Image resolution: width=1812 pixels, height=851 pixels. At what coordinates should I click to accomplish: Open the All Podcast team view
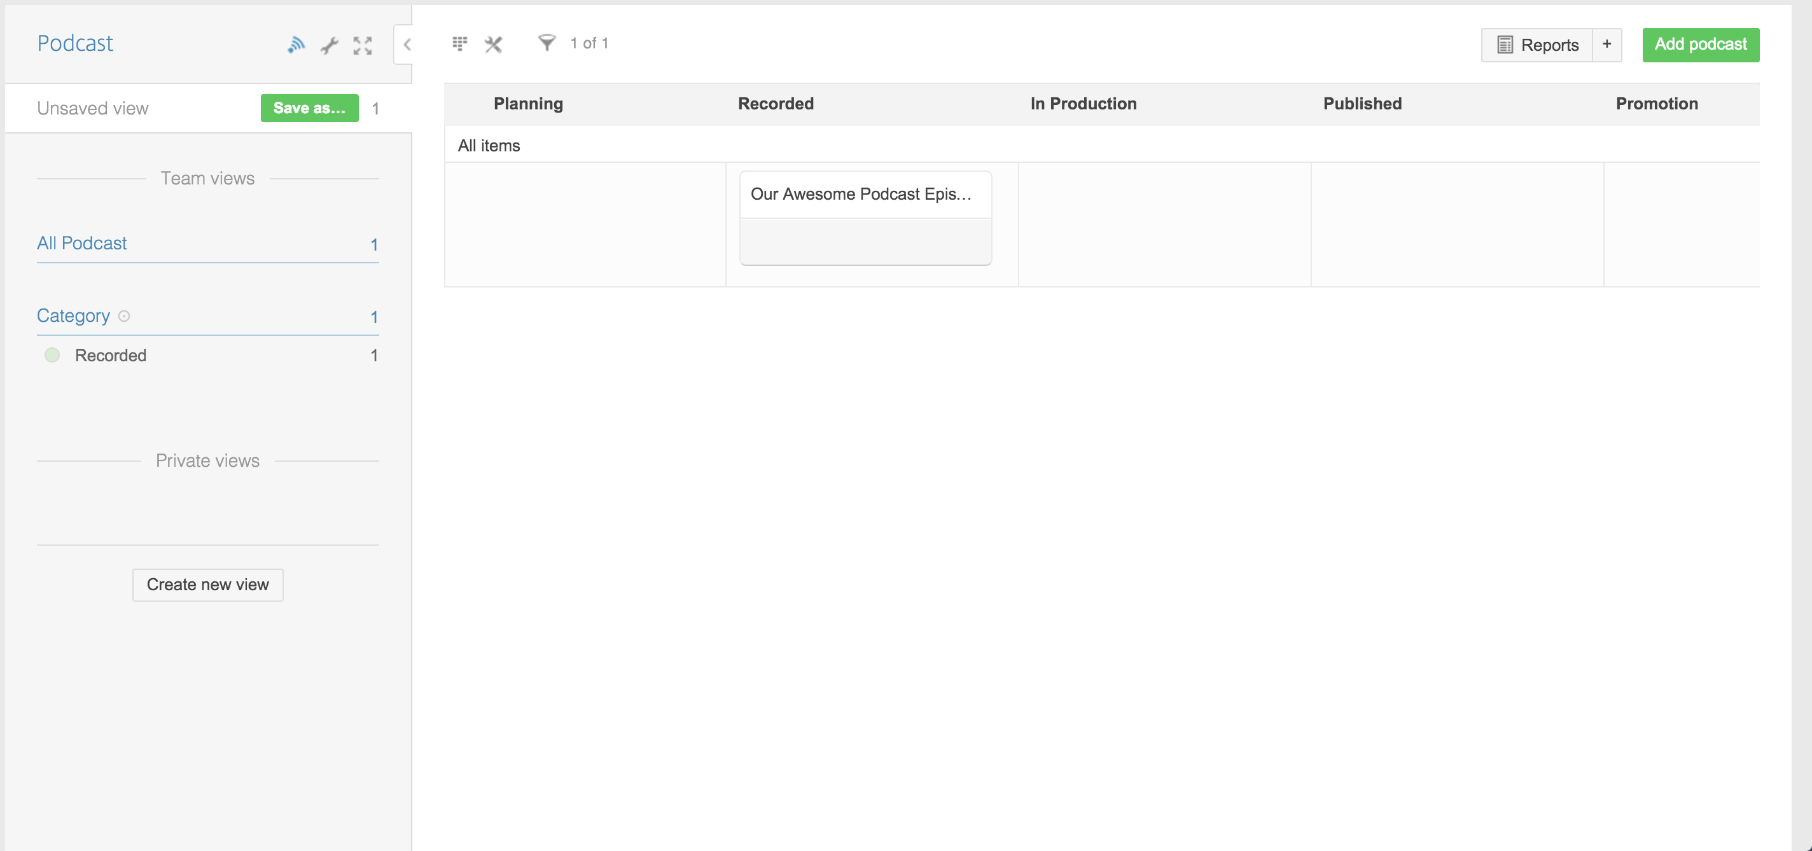(x=82, y=244)
